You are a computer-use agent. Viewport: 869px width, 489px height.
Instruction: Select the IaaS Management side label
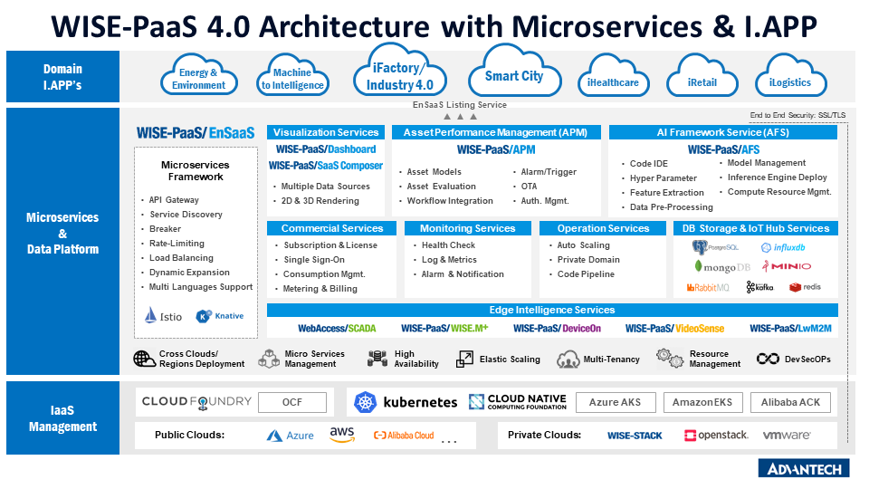point(62,418)
